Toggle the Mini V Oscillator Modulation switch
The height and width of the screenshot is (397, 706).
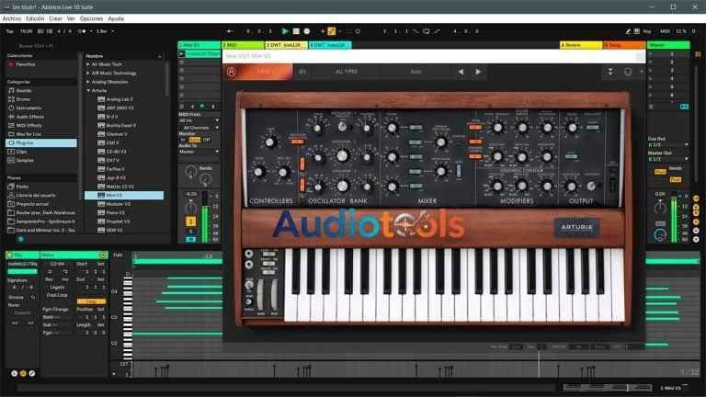coord(297,142)
